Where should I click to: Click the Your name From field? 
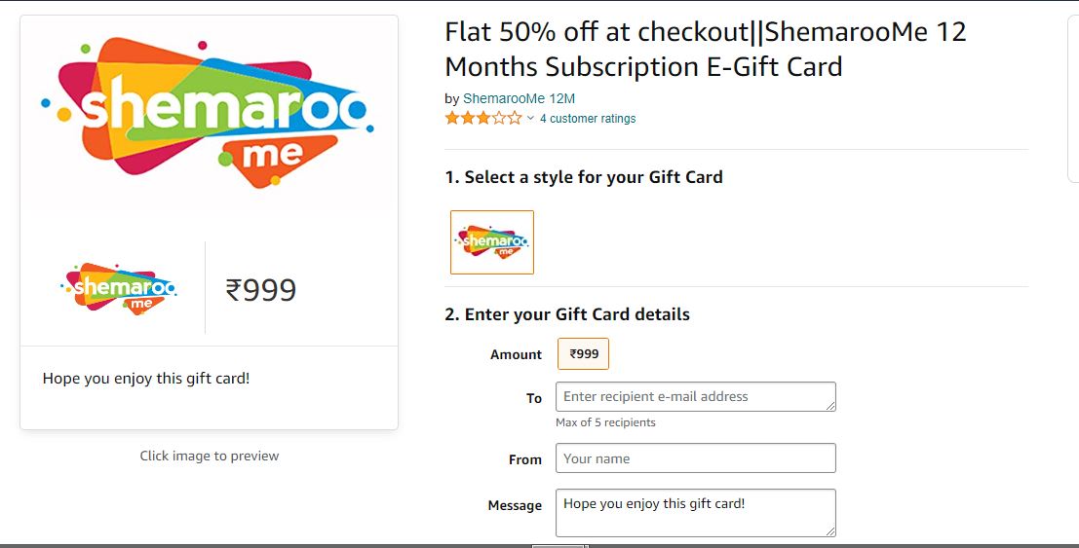point(696,457)
